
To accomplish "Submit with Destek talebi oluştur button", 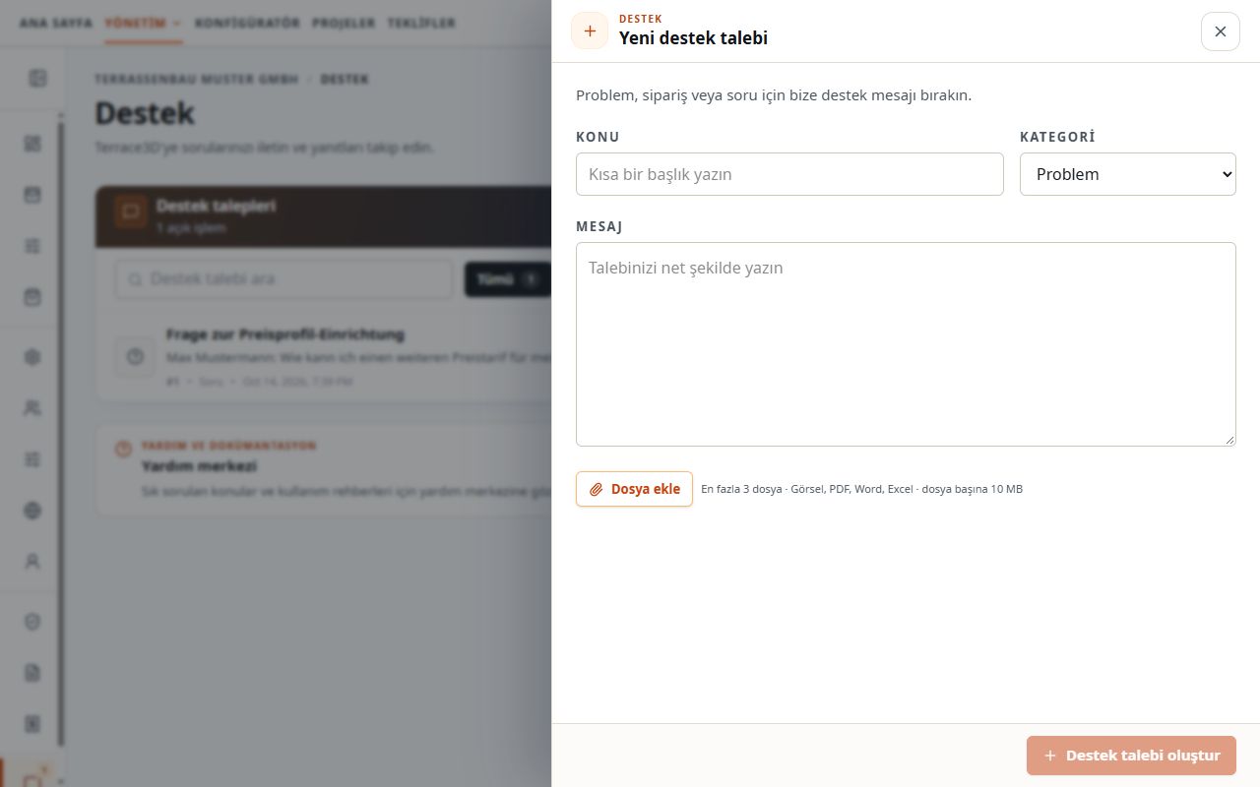I will 1131,756.
